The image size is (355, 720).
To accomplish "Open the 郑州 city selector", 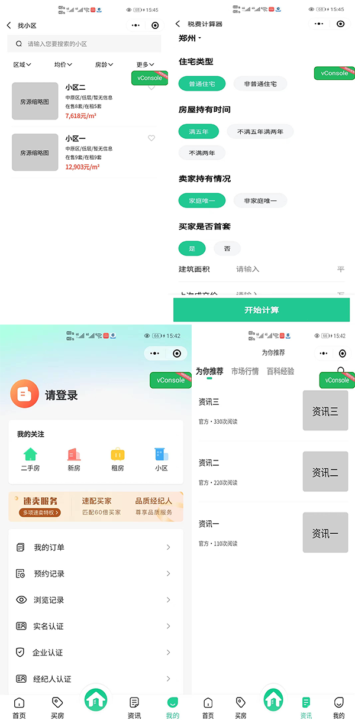I will click(190, 38).
